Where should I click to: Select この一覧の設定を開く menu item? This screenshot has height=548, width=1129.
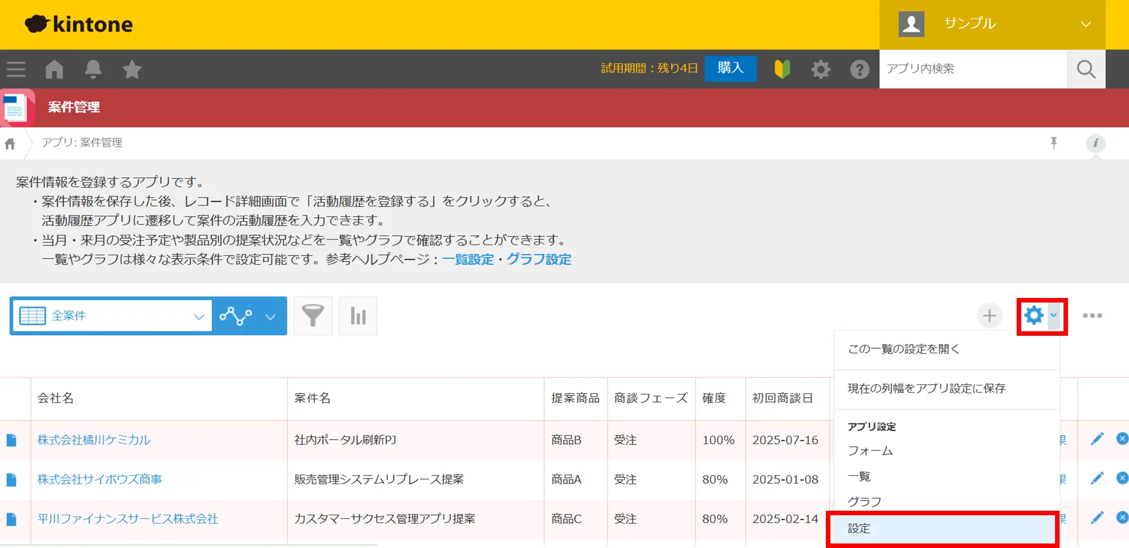(x=903, y=349)
